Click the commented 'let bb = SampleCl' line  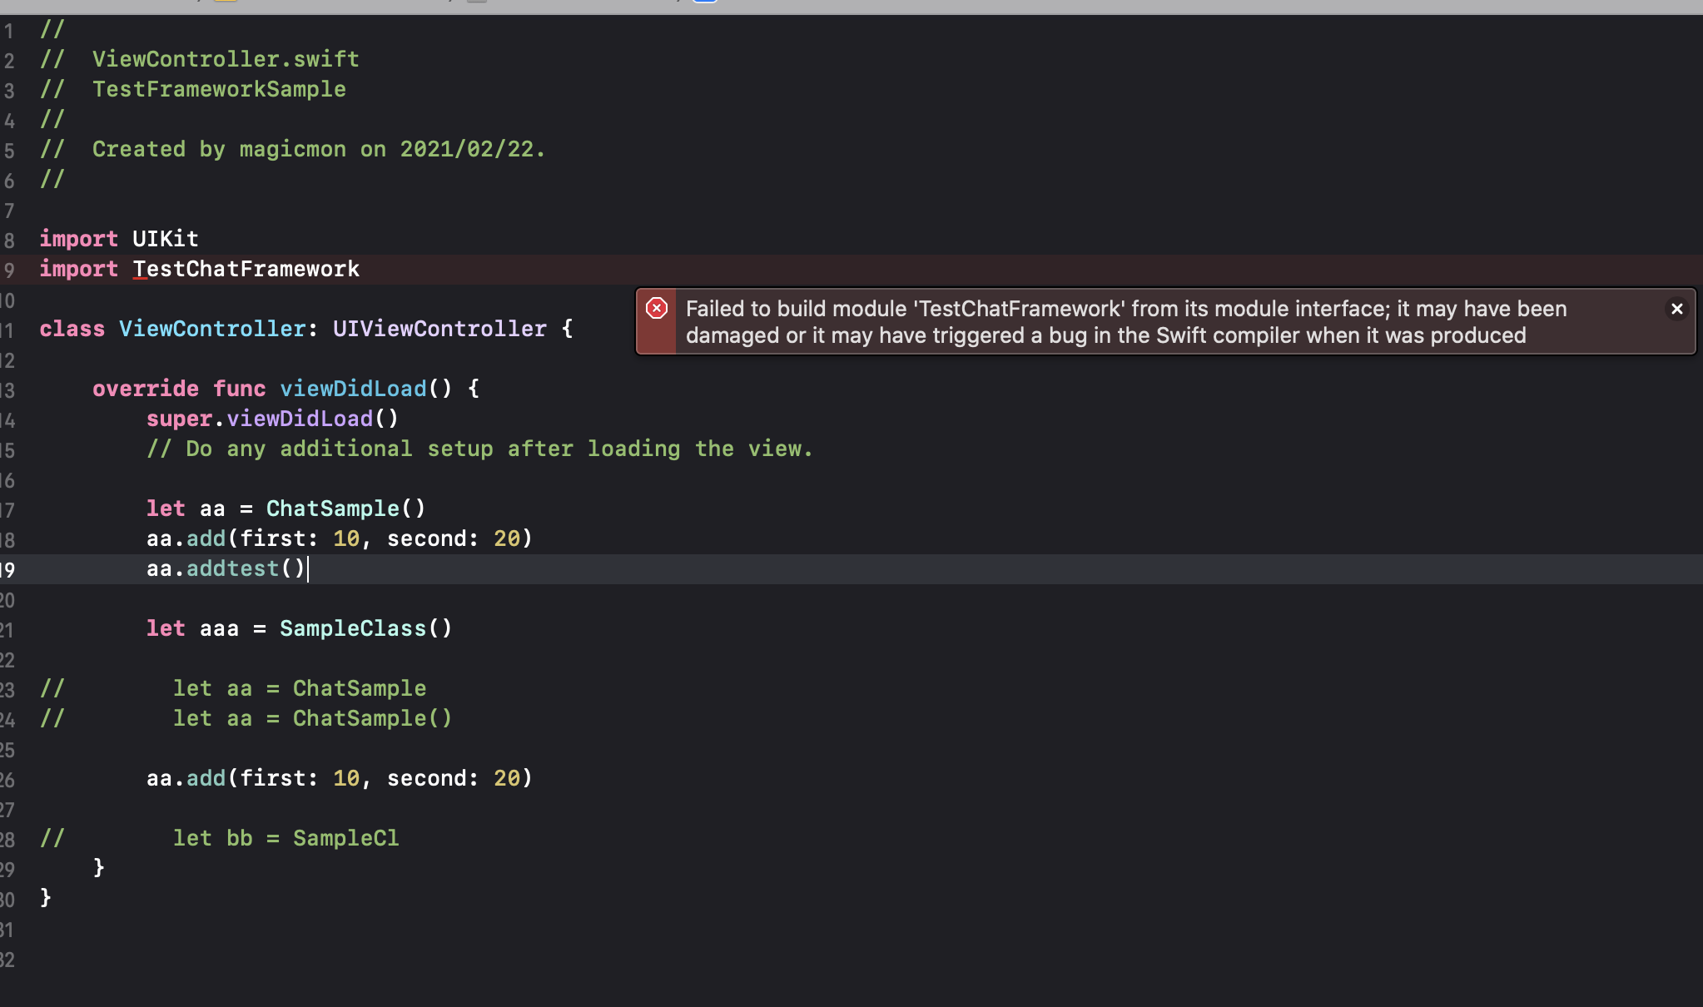click(x=285, y=838)
